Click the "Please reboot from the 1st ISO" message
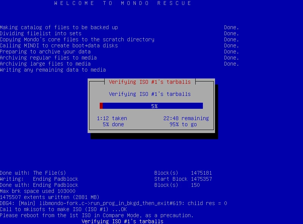This screenshot has width=303, height=224. [x=97, y=215]
